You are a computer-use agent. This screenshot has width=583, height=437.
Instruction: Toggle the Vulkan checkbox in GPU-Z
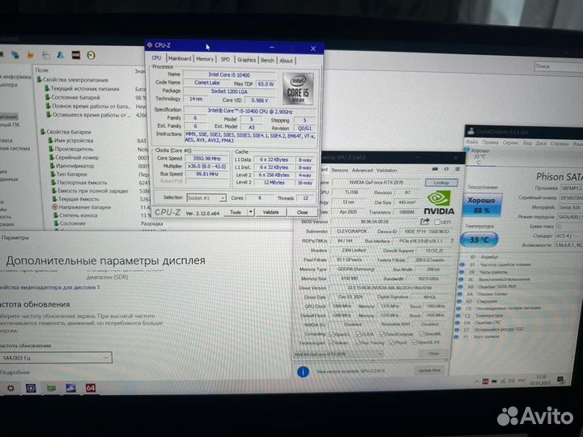pyautogui.click(x=331, y=342)
